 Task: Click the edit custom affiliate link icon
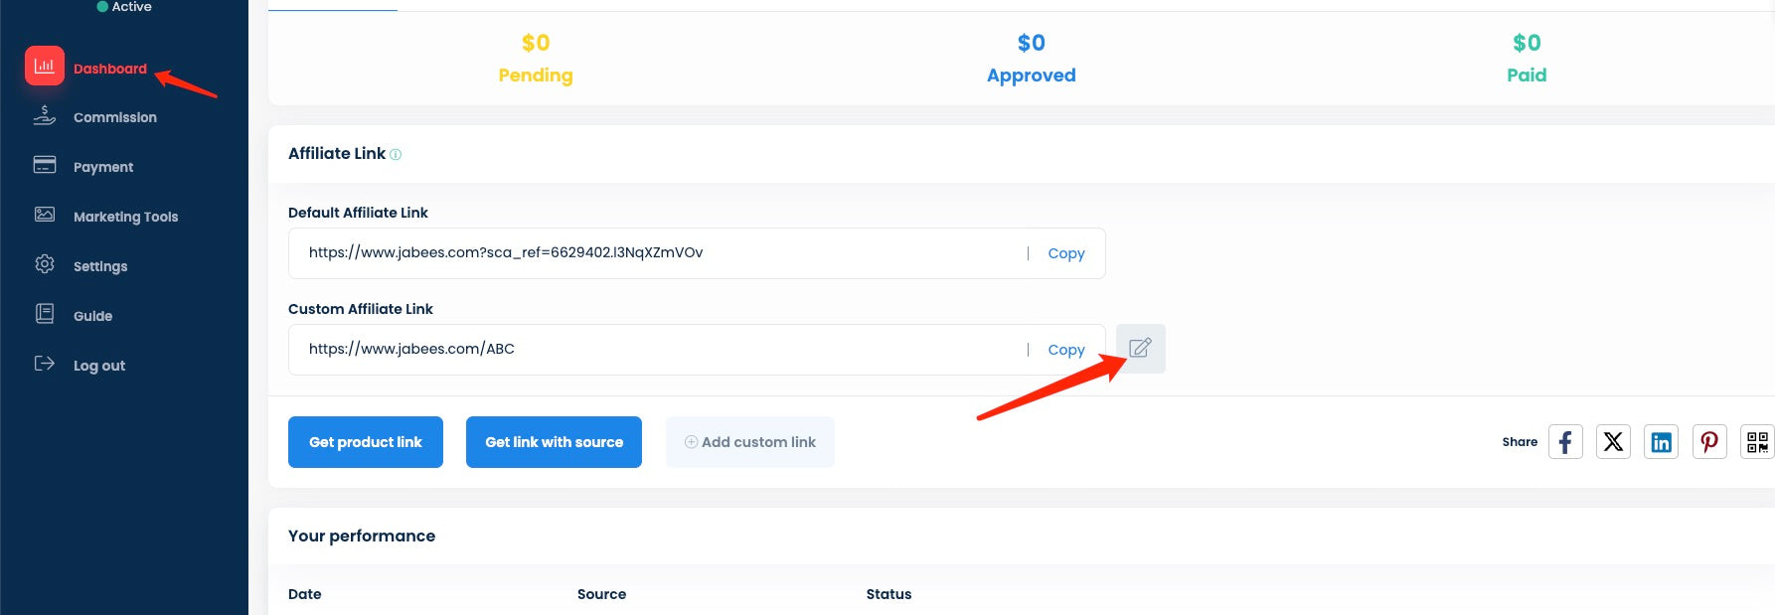pos(1140,349)
